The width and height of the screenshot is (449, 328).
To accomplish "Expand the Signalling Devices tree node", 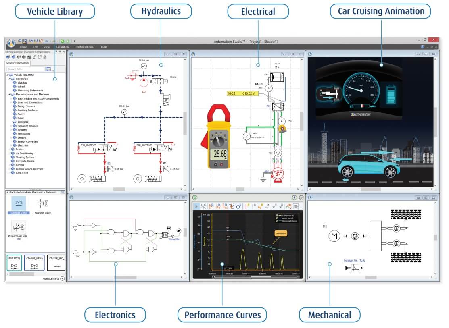I will tap(11, 126).
